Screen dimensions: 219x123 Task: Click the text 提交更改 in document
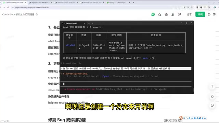point(53,47)
